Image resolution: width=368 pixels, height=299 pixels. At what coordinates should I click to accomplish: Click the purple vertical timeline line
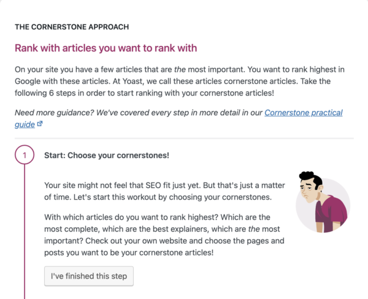coord(25,233)
